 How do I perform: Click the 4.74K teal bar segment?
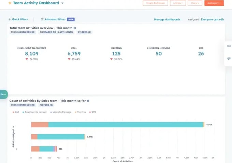126,125
